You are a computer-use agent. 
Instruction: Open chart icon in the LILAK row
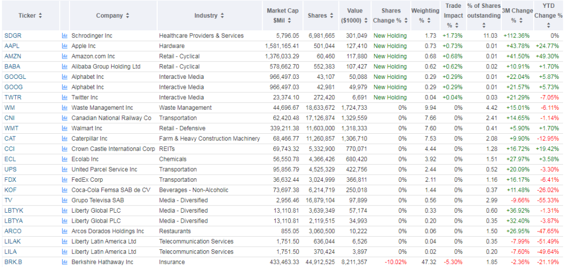tap(65, 241)
